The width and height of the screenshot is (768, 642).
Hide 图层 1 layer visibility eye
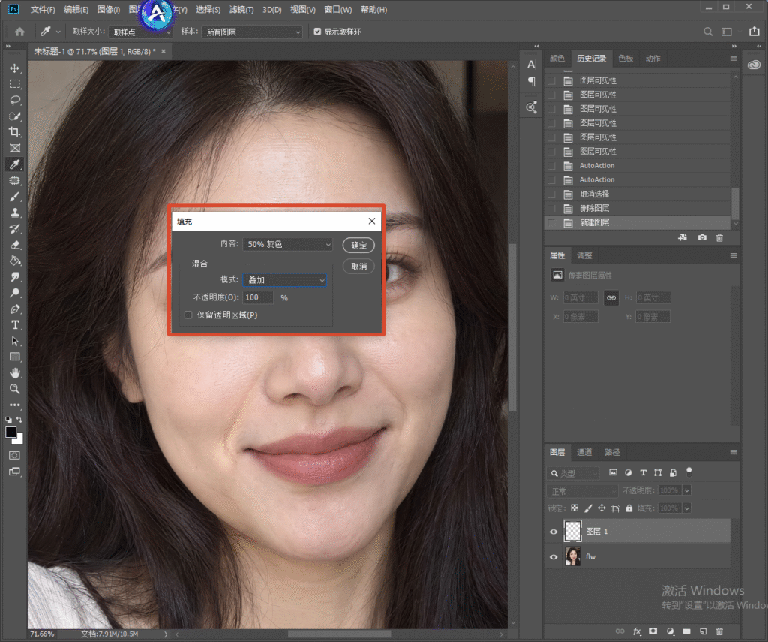pos(553,532)
